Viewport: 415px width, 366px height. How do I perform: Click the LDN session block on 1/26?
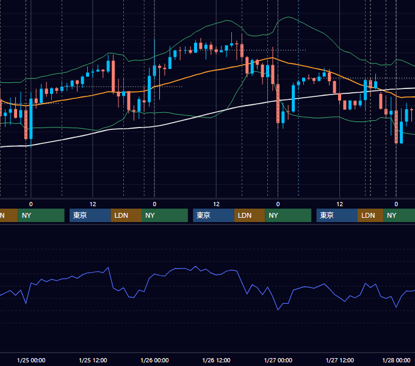[250, 215]
